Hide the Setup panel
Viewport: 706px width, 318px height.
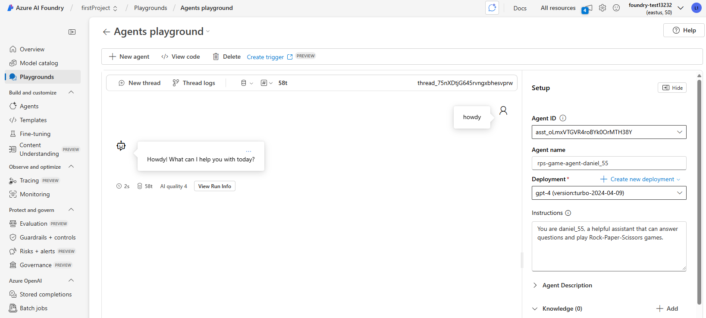[672, 88]
